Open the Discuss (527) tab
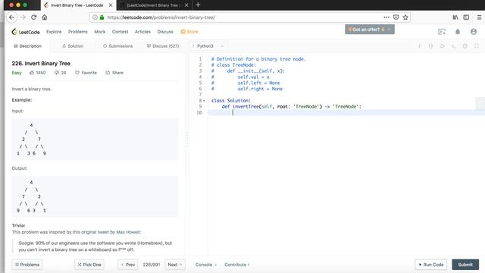Image resolution: width=485 pixels, height=273 pixels. click(163, 46)
